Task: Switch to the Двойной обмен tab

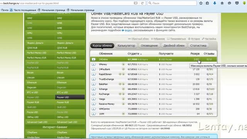Action: click(174, 46)
